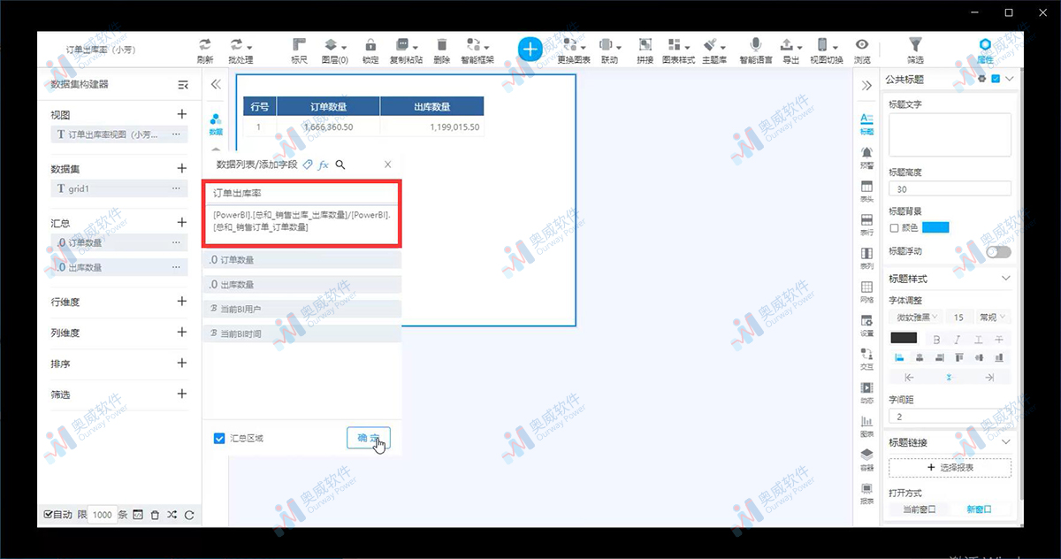Switch to the 预警 alert tab
This screenshot has height=559, width=1061.
click(866, 158)
